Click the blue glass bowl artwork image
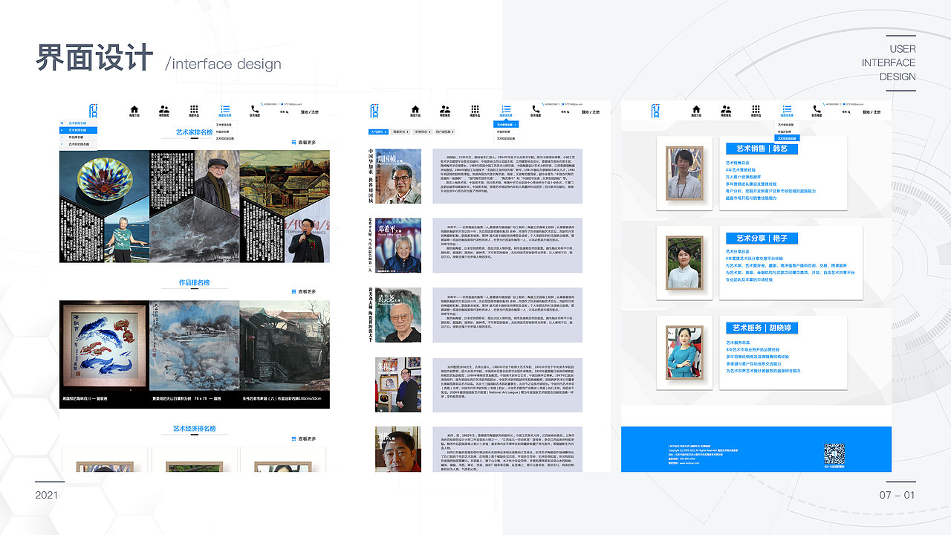Image resolution: width=951 pixels, height=535 pixels. tap(104, 179)
